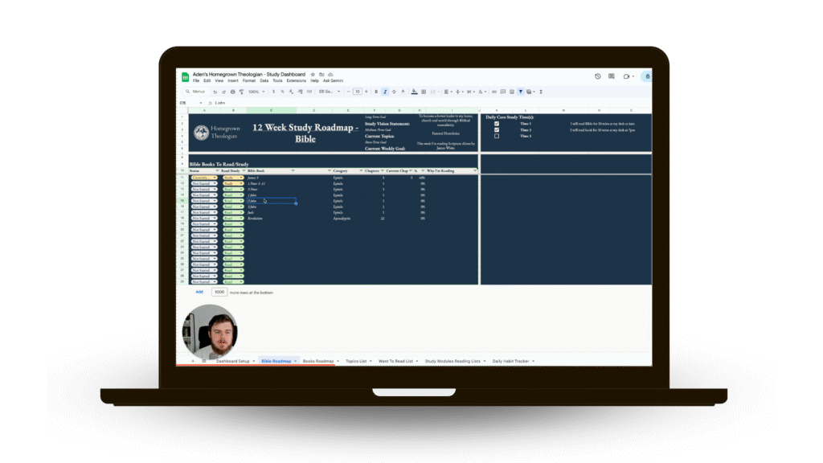This screenshot has width=823, height=463.
Task: Click the Add rows button
Action: click(x=199, y=292)
